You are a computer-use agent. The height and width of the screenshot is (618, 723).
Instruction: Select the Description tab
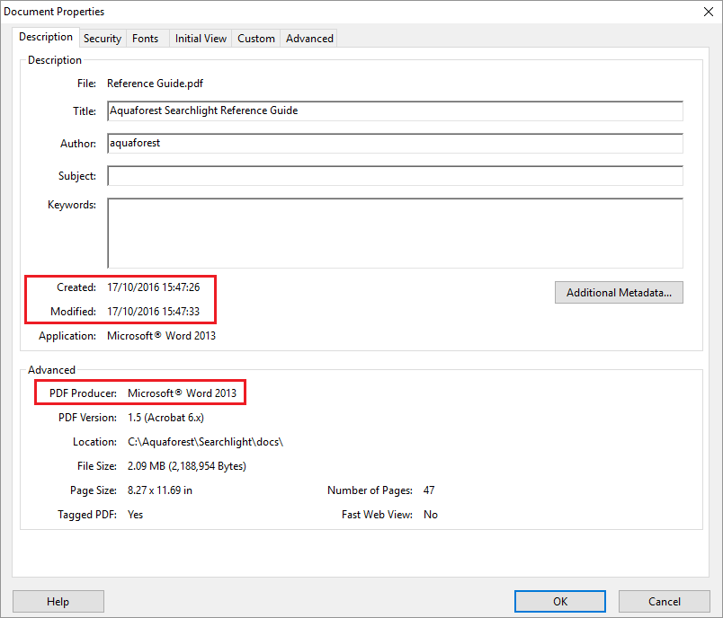point(46,38)
